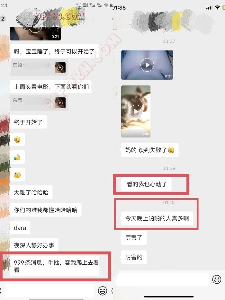
Task: Select the "厉害了" message bubble
Action: 134,238
